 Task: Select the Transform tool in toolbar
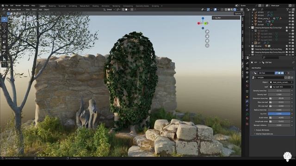(4, 47)
